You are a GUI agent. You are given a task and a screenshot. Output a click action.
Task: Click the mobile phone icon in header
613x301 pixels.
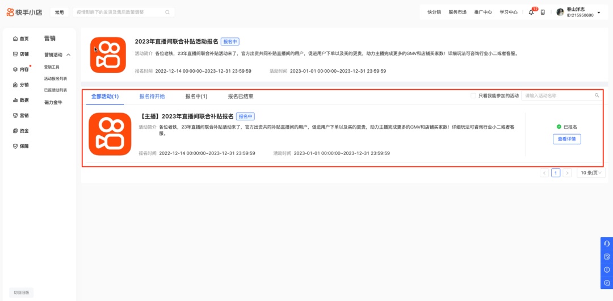pos(543,12)
